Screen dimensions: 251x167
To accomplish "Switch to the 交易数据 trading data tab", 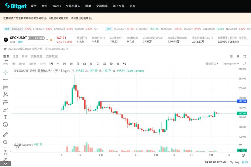I will pos(52,56).
